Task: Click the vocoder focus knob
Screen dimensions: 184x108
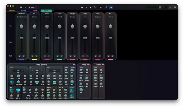Action: (72, 70)
